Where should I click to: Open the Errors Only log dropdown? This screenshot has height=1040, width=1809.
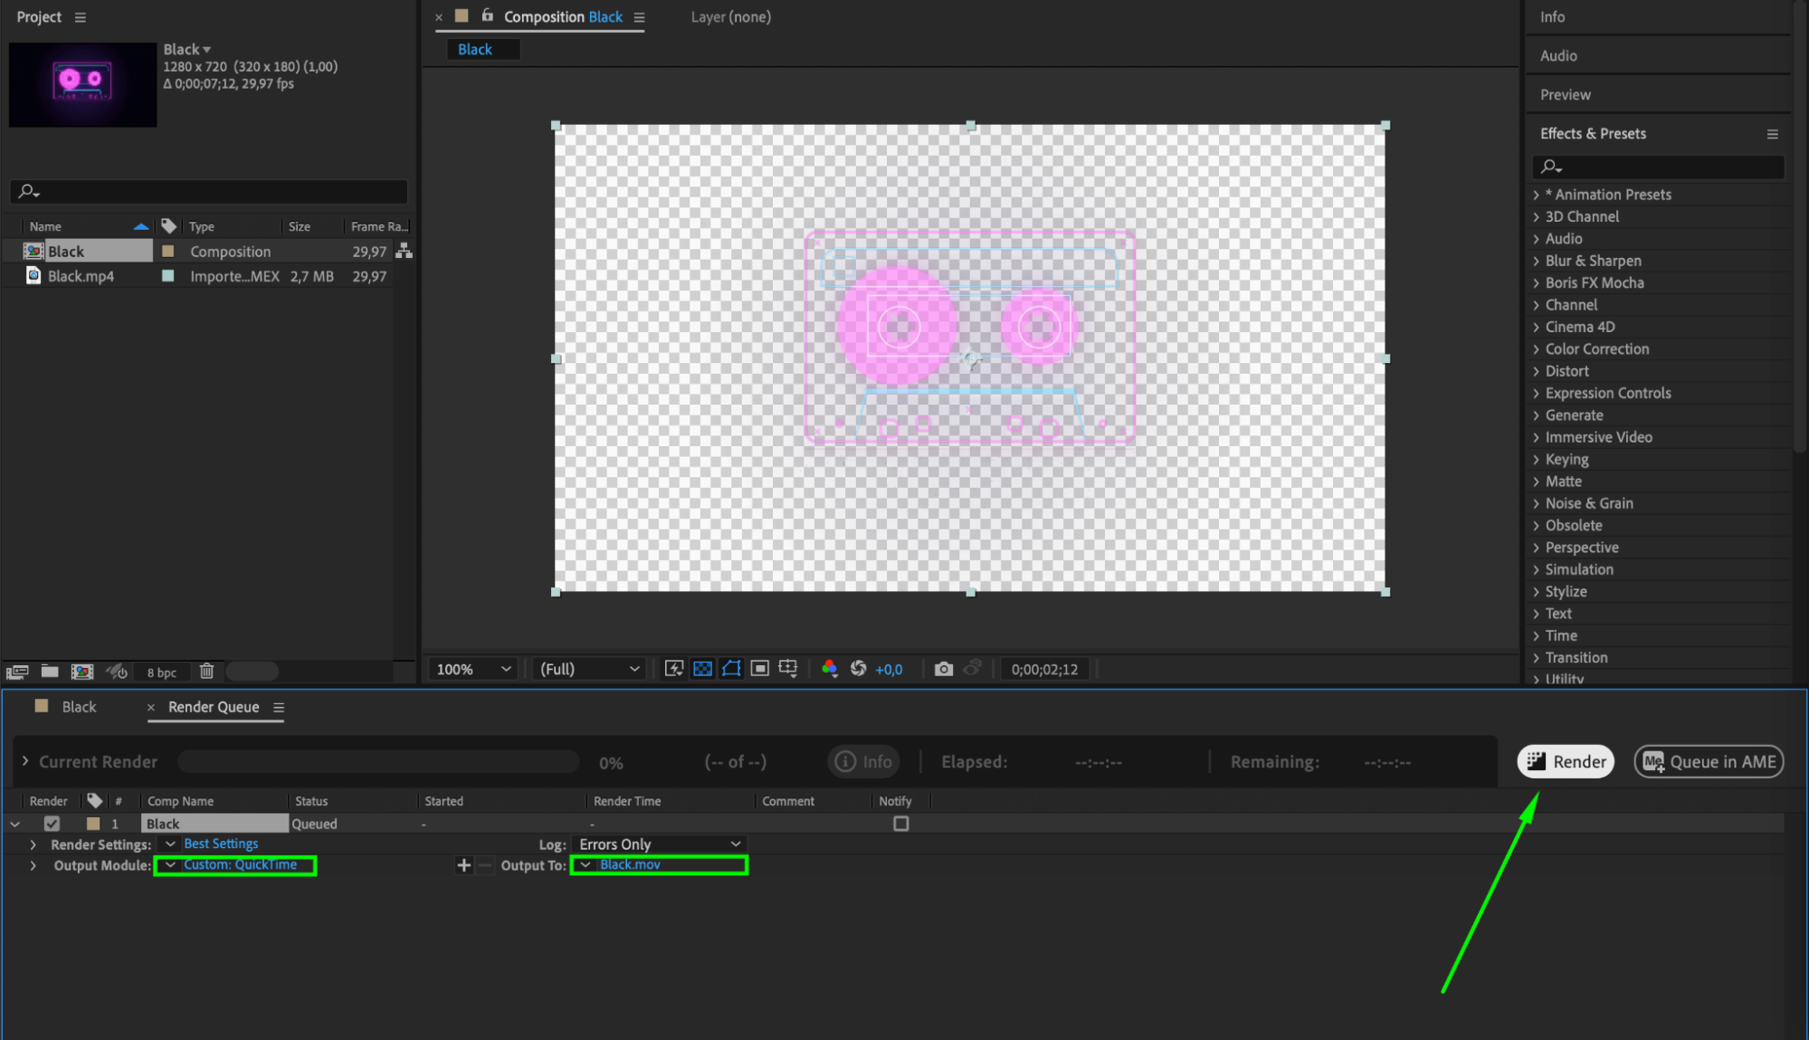(659, 844)
